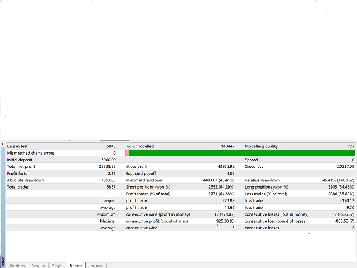Select the expected payoff value 4.05
This screenshot has height=268, width=357.
tap(230, 174)
